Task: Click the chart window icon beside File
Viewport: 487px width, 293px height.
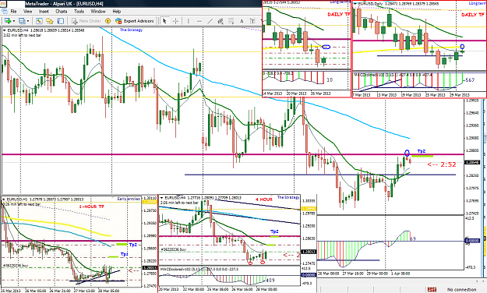Action: tap(5, 12)
